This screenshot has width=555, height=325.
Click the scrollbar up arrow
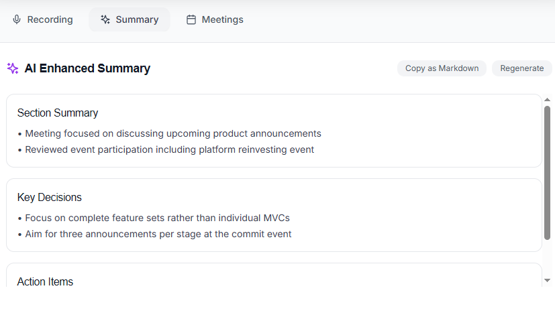tap(548, 100)
